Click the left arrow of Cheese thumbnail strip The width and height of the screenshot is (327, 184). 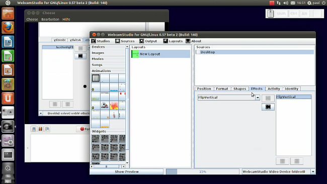pos(28,148)
